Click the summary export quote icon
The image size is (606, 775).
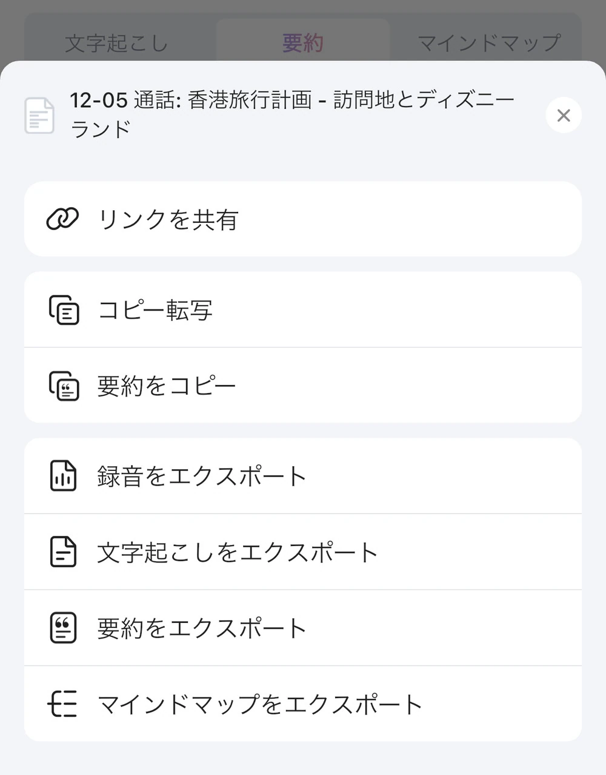[63, 628]
